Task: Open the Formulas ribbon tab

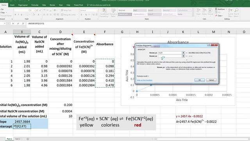Action: 35,5
